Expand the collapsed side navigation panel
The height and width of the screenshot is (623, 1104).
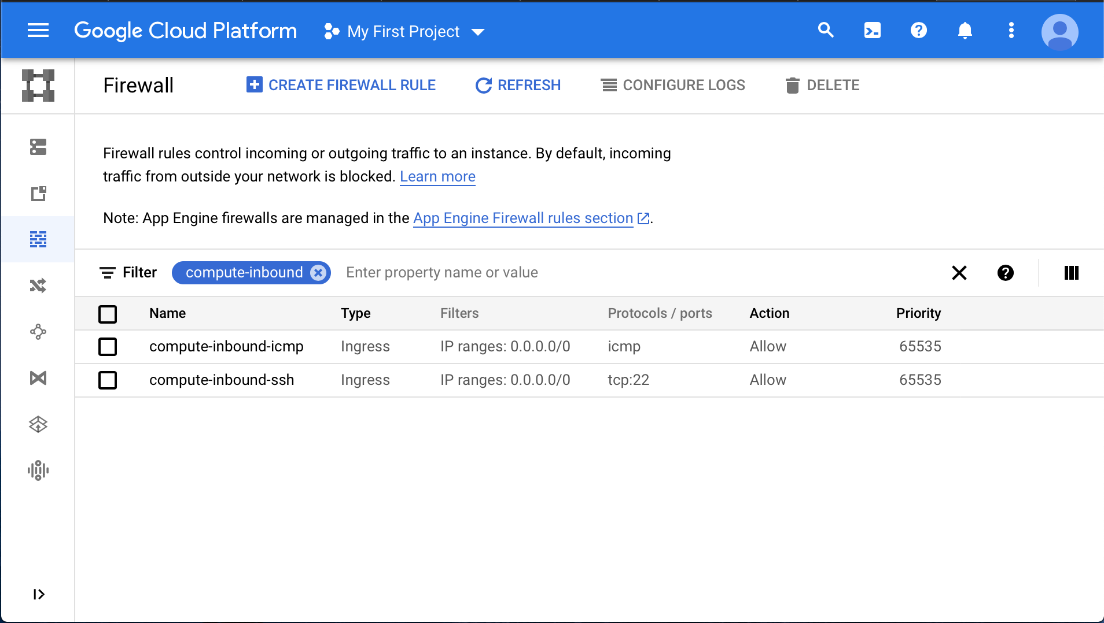coord(38,594)
